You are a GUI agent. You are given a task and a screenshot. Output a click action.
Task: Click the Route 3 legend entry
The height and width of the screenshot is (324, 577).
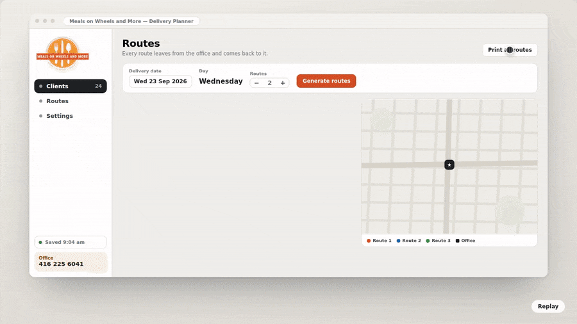pyautogui.click(x=438, y=241)
